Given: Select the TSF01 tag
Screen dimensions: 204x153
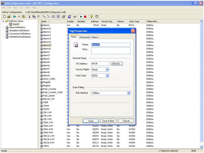Looking at the screenshot, I should [x=46, y=146].
